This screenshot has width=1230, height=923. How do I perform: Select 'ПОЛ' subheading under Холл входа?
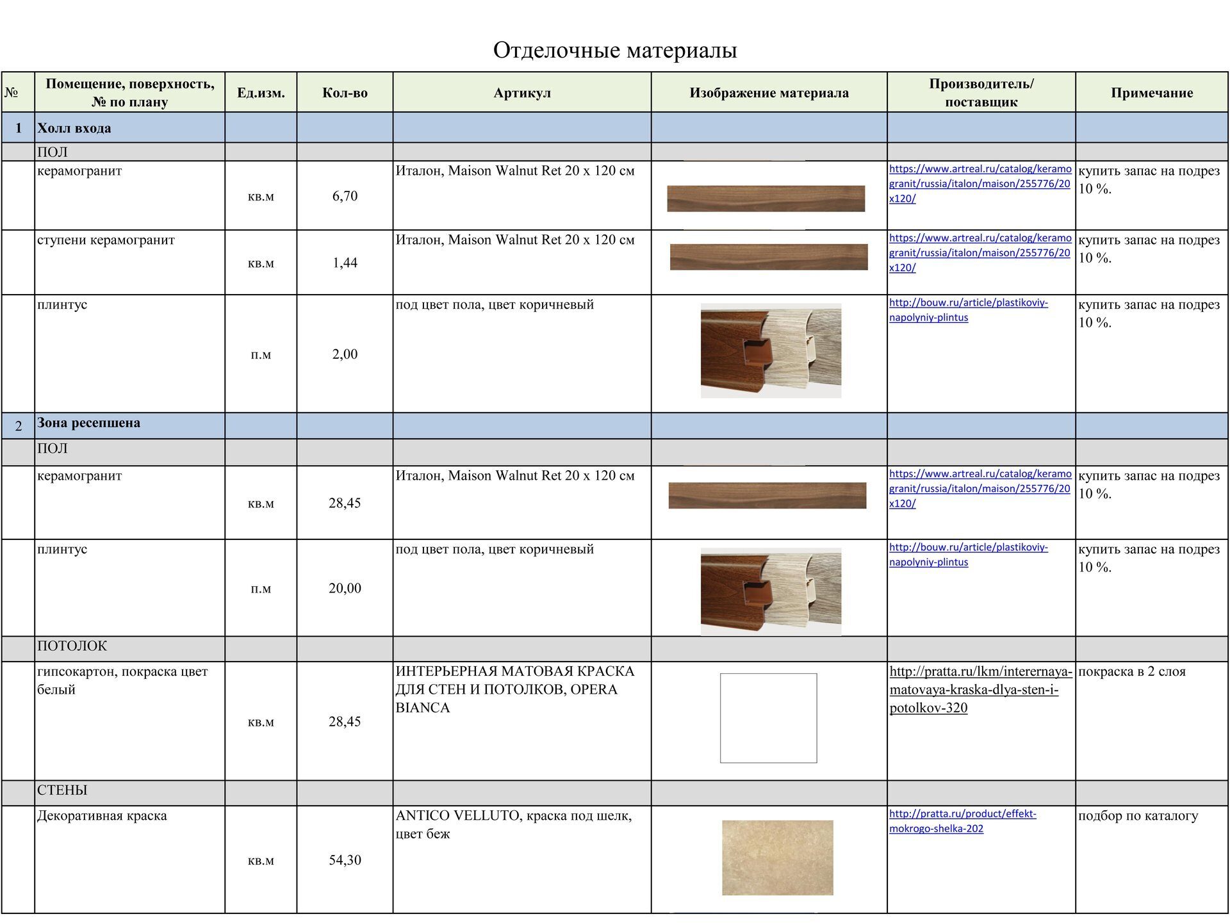point(130,152)
